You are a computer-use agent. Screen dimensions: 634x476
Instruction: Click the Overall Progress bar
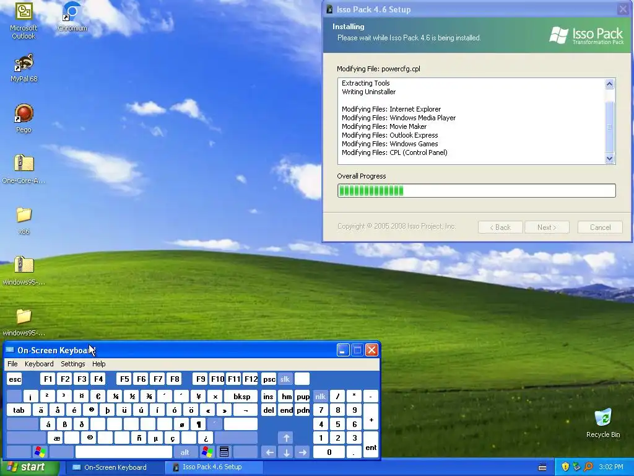coord(476,191)
